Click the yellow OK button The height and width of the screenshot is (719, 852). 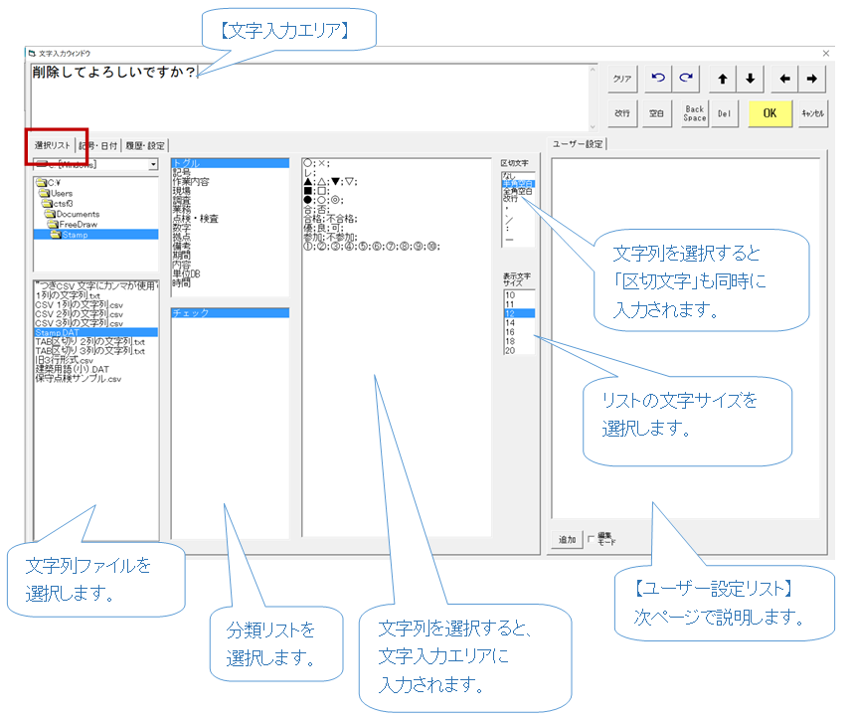(769, 112)
